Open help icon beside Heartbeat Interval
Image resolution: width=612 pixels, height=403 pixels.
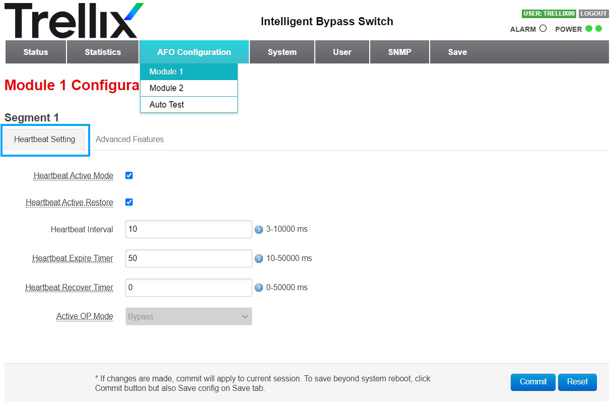tap(259, 230)
